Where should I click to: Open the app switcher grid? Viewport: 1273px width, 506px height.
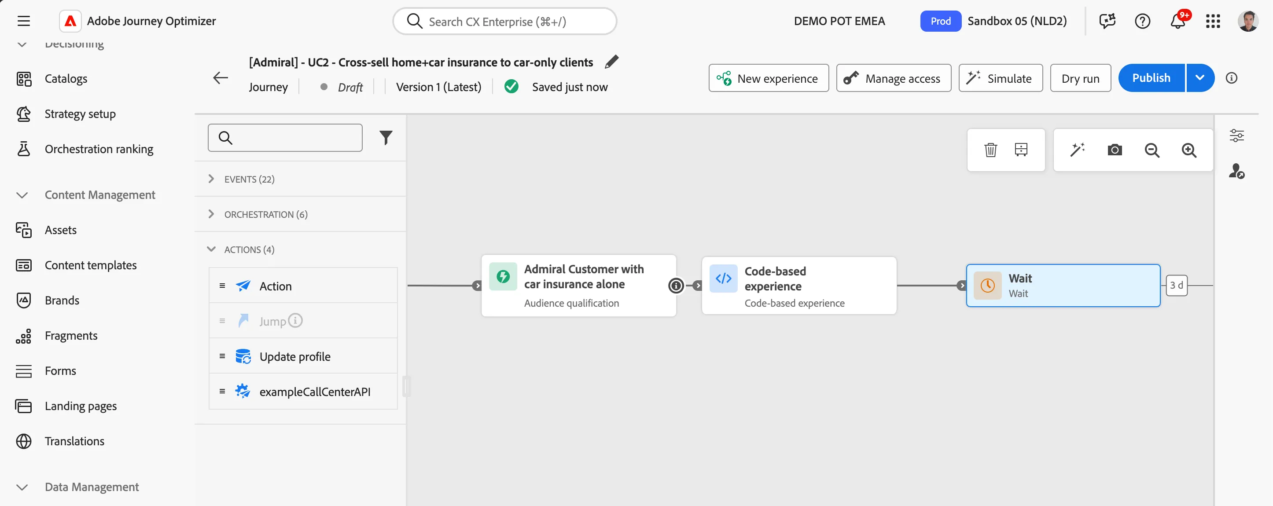[1213, 21]
